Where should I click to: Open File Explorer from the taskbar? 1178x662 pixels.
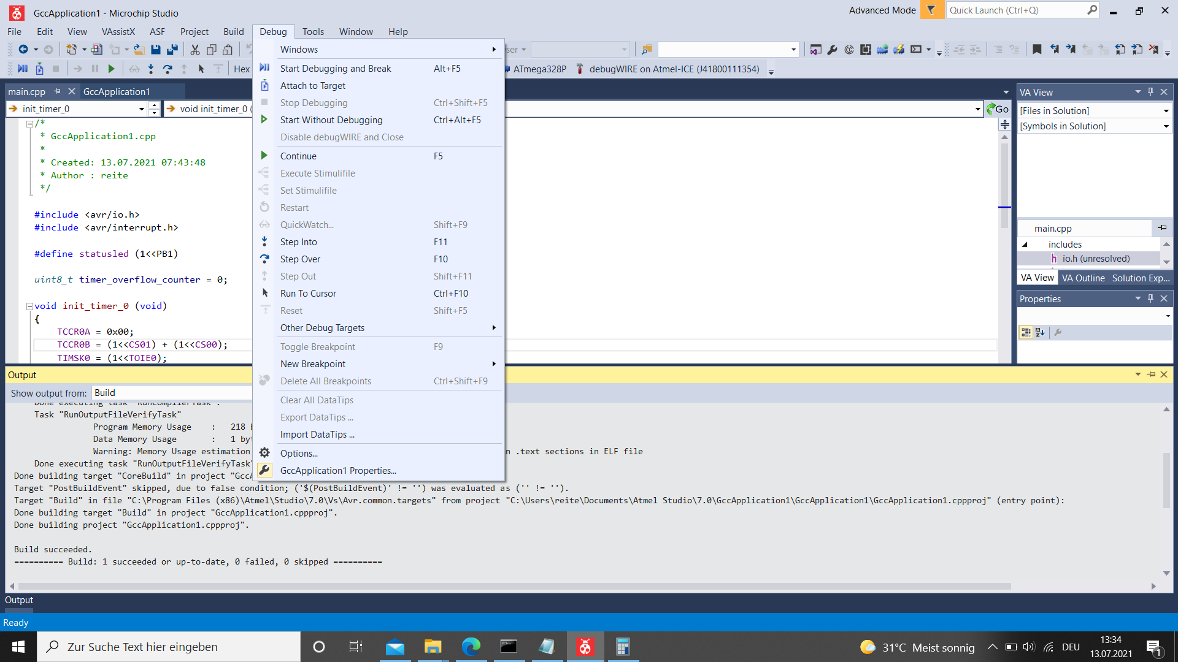click(x=433, y=647)
